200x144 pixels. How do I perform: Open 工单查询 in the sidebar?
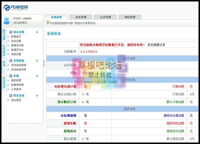point(16,89)
